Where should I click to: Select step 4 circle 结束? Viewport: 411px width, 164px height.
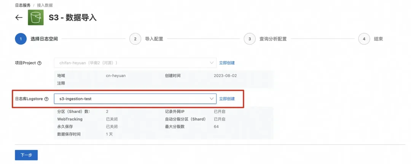[x=364, y=39]
